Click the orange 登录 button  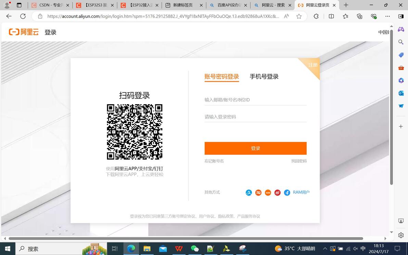(x=256, y=148)
